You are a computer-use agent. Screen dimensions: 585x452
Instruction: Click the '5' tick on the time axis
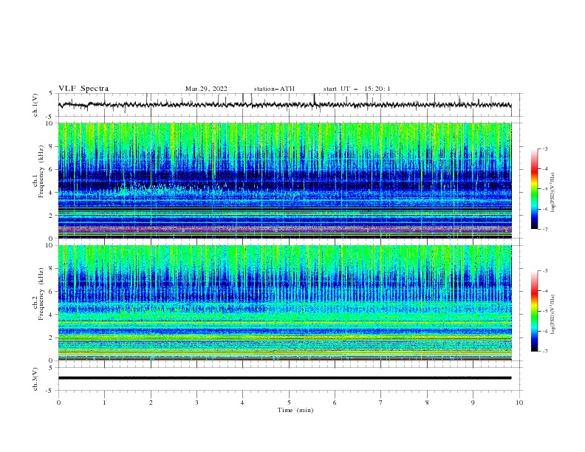289,403
